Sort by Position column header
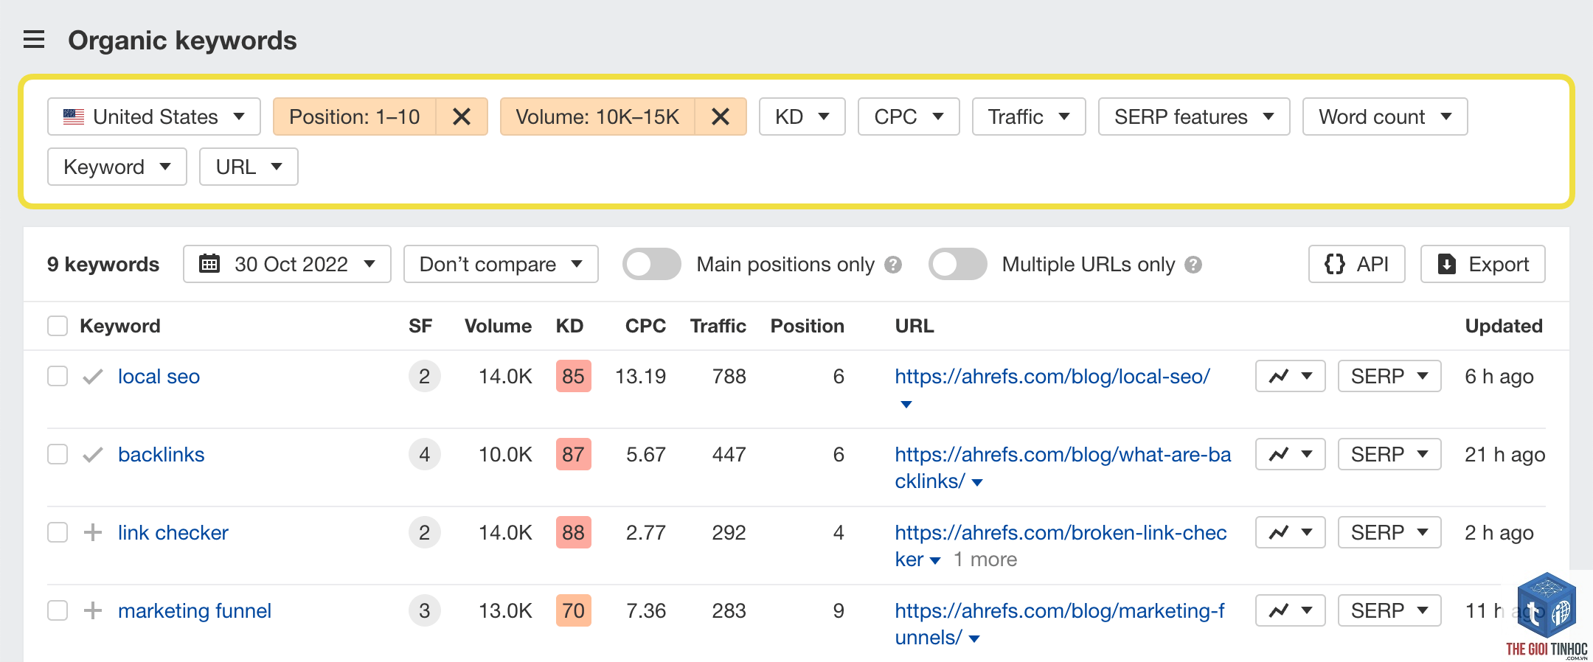This screenshot has width=1593, height=662. 807,326
